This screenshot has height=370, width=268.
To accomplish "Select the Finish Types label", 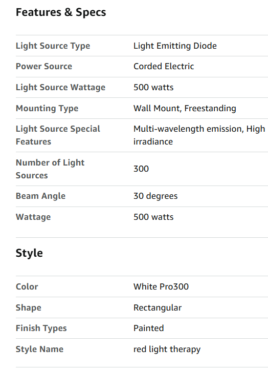I will coord(41,328).
